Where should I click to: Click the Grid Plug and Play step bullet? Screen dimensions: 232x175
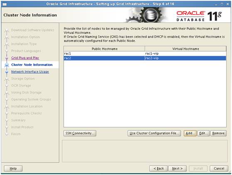(7, 58)
